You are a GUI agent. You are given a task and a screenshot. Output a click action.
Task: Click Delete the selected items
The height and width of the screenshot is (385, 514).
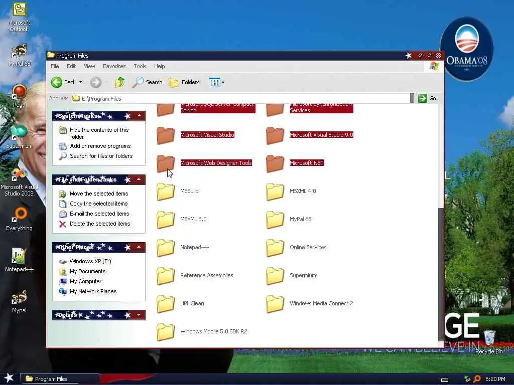tap(100, 224)
